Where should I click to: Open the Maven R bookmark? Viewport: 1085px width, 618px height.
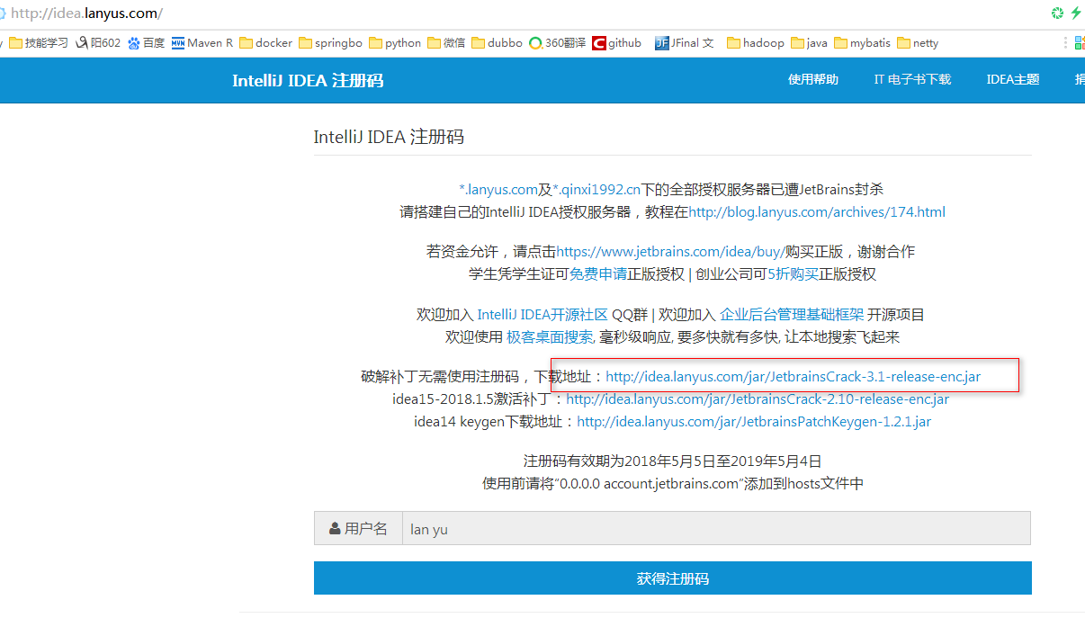[x=202, y=42]
